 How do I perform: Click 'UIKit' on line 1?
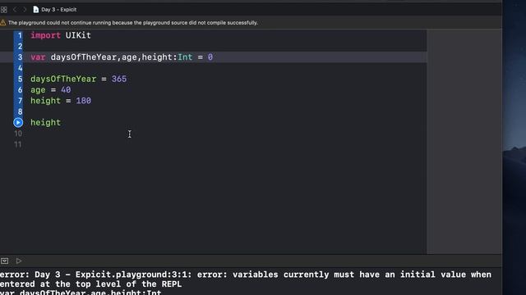pyautogui.click(x=78, y=35)
